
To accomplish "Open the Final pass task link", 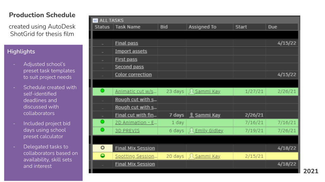I will click(126, 43).
